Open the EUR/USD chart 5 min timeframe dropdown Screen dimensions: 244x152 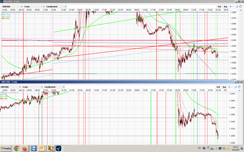34,7
